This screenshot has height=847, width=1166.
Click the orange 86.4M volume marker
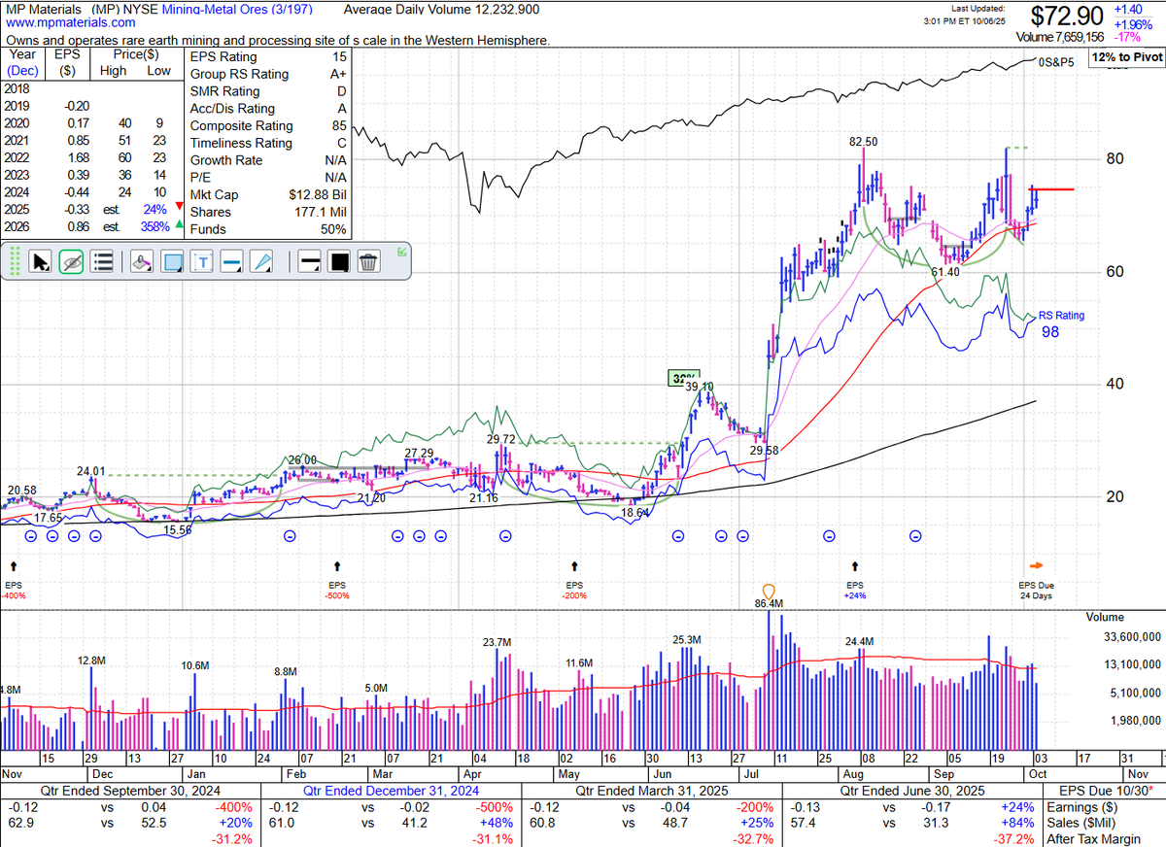(769, 591)
